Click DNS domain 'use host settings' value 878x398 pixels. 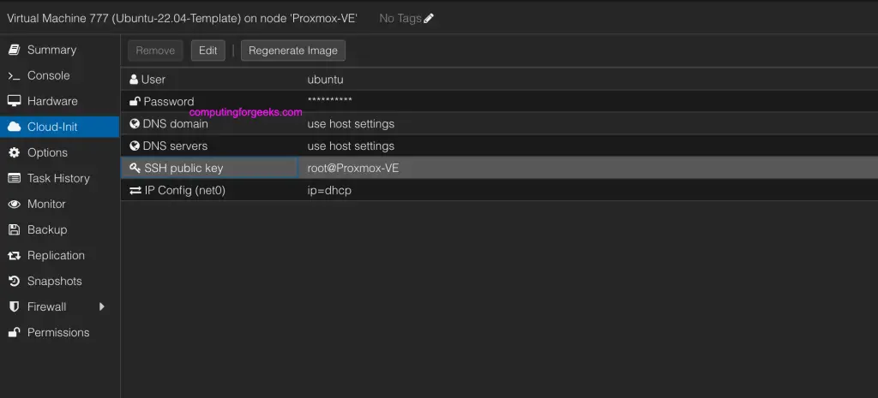click(351, 123)
